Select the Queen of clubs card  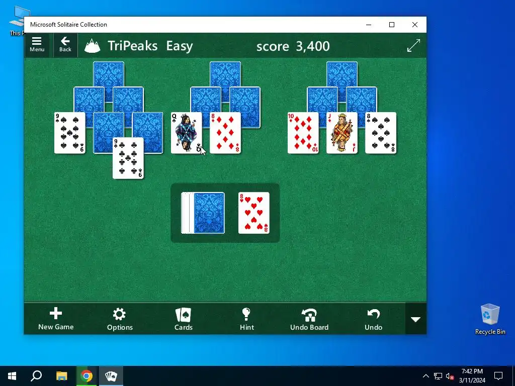pos(186,133)
